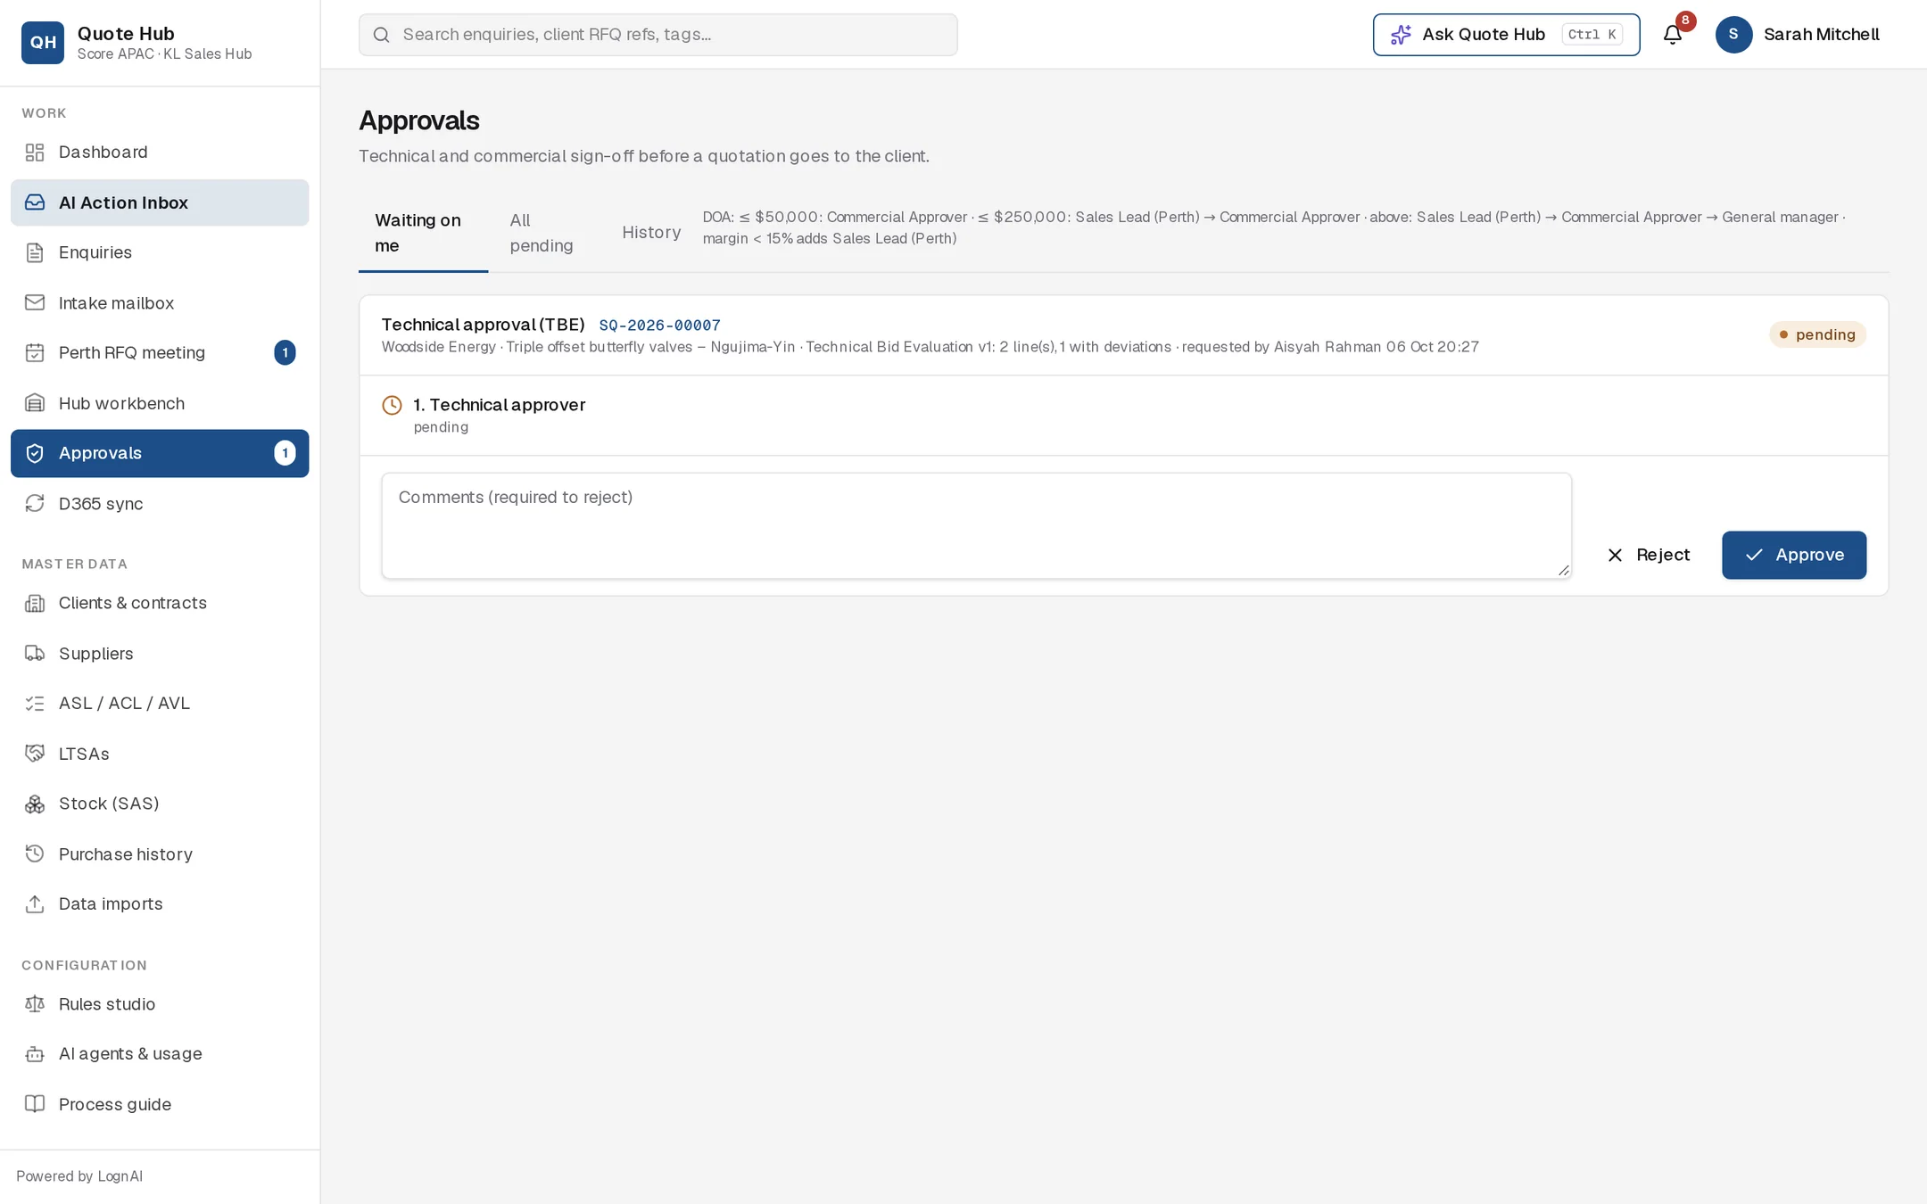The height and width of the screenshot is (1204, 1927).
Task: Approve the technical approval request
Action: (x=1793, y=555)
